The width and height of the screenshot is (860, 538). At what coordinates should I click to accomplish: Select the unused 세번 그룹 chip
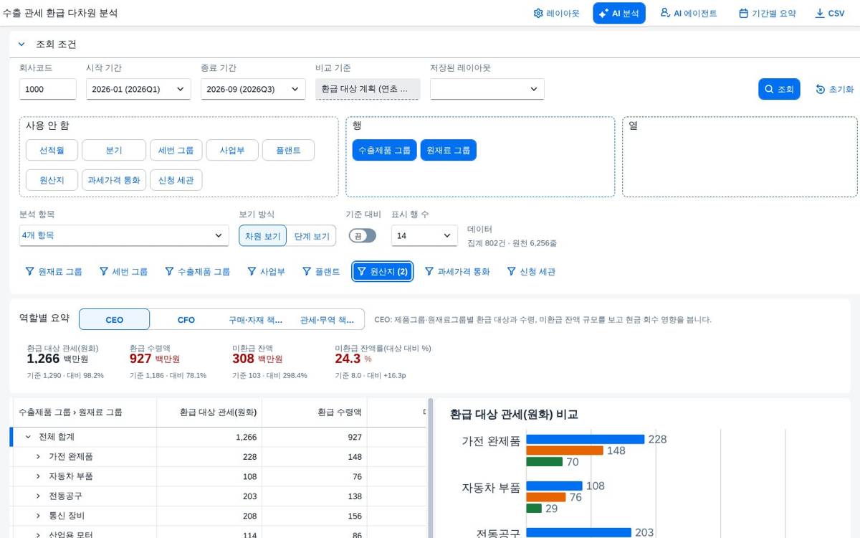click(176, 151)
